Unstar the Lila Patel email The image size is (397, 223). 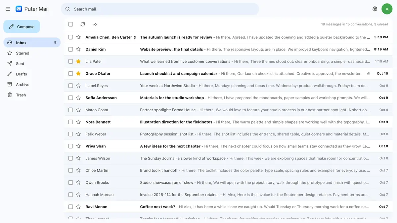78,61
